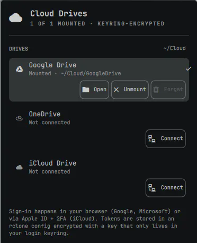Click the iCloud Drive cloud icon
197x243 pixels.
click(19, 167)
